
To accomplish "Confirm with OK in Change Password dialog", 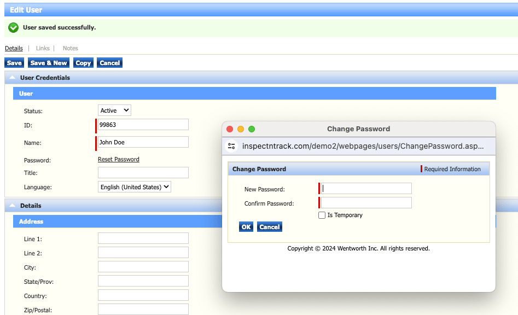I will point(246,226).
